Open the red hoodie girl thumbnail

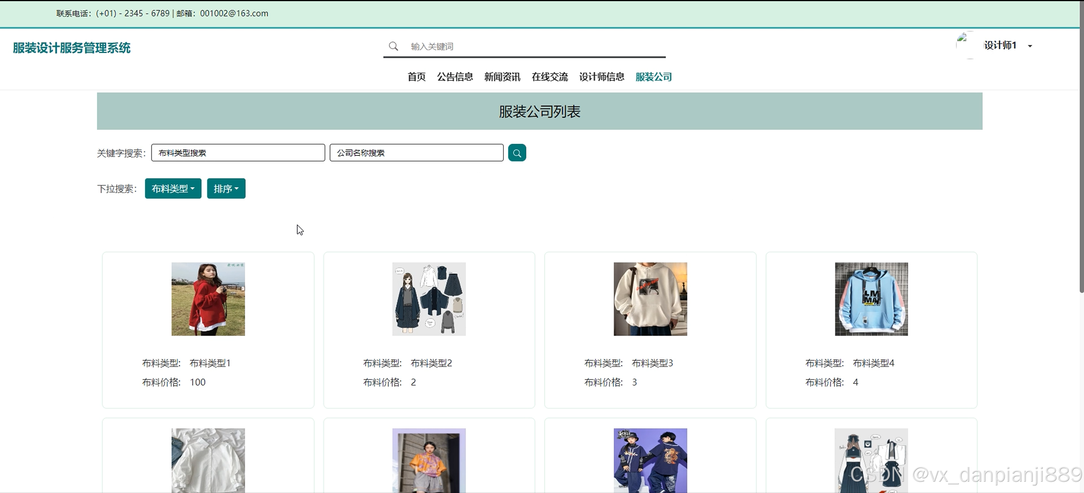point(208,299)
